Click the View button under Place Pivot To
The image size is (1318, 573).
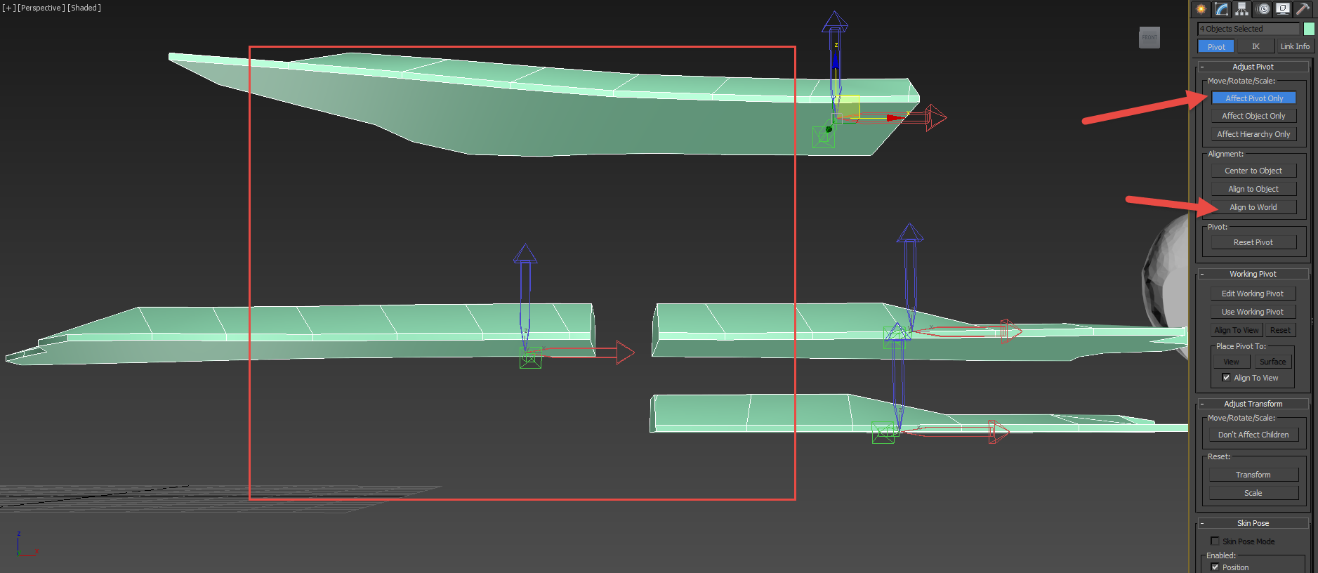[1232, 362]
